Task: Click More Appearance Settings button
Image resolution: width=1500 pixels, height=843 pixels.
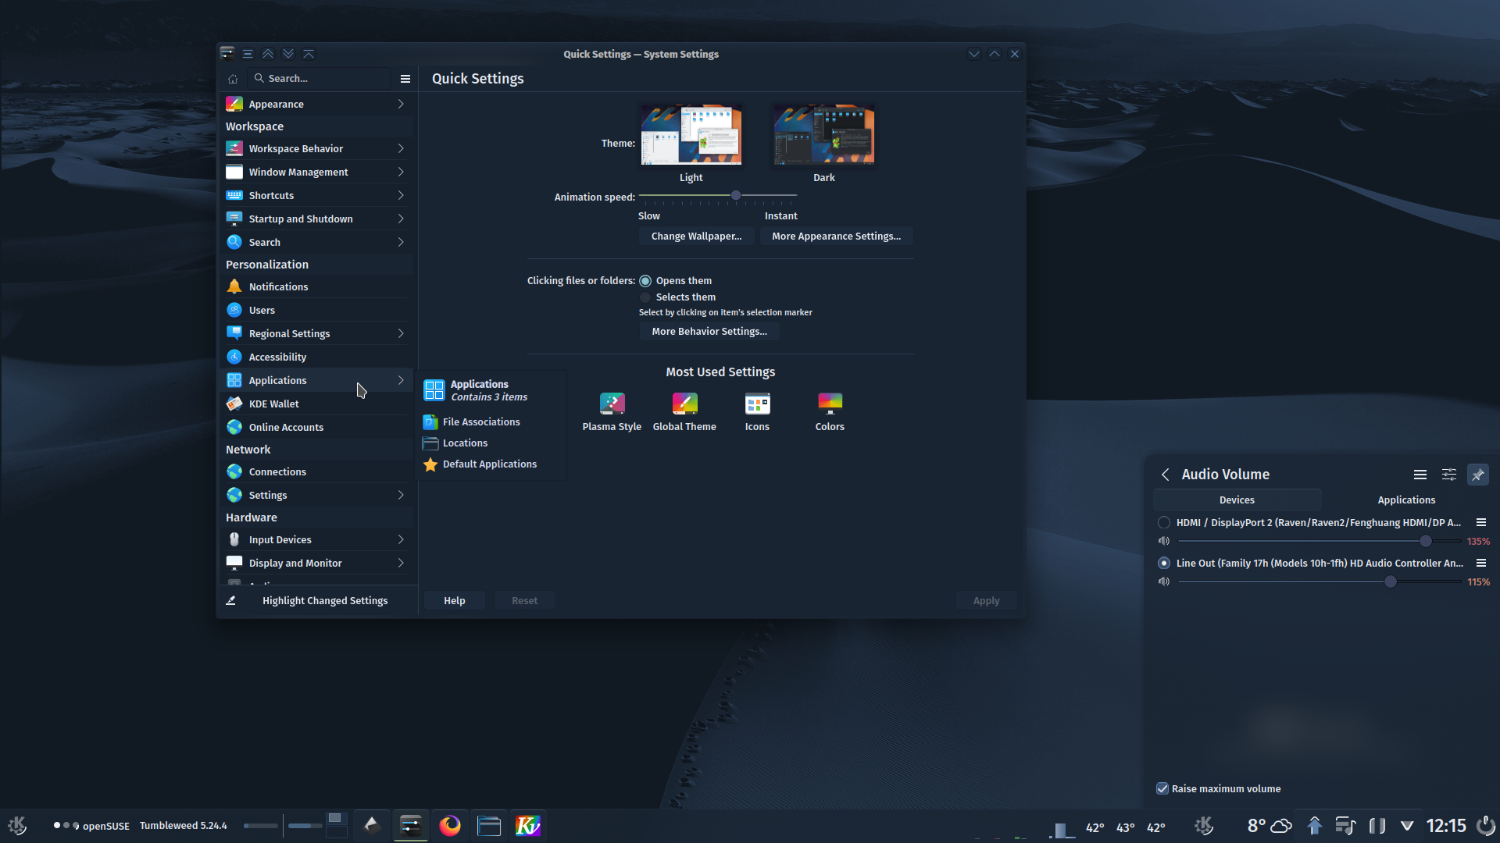Action: [836, 236]
